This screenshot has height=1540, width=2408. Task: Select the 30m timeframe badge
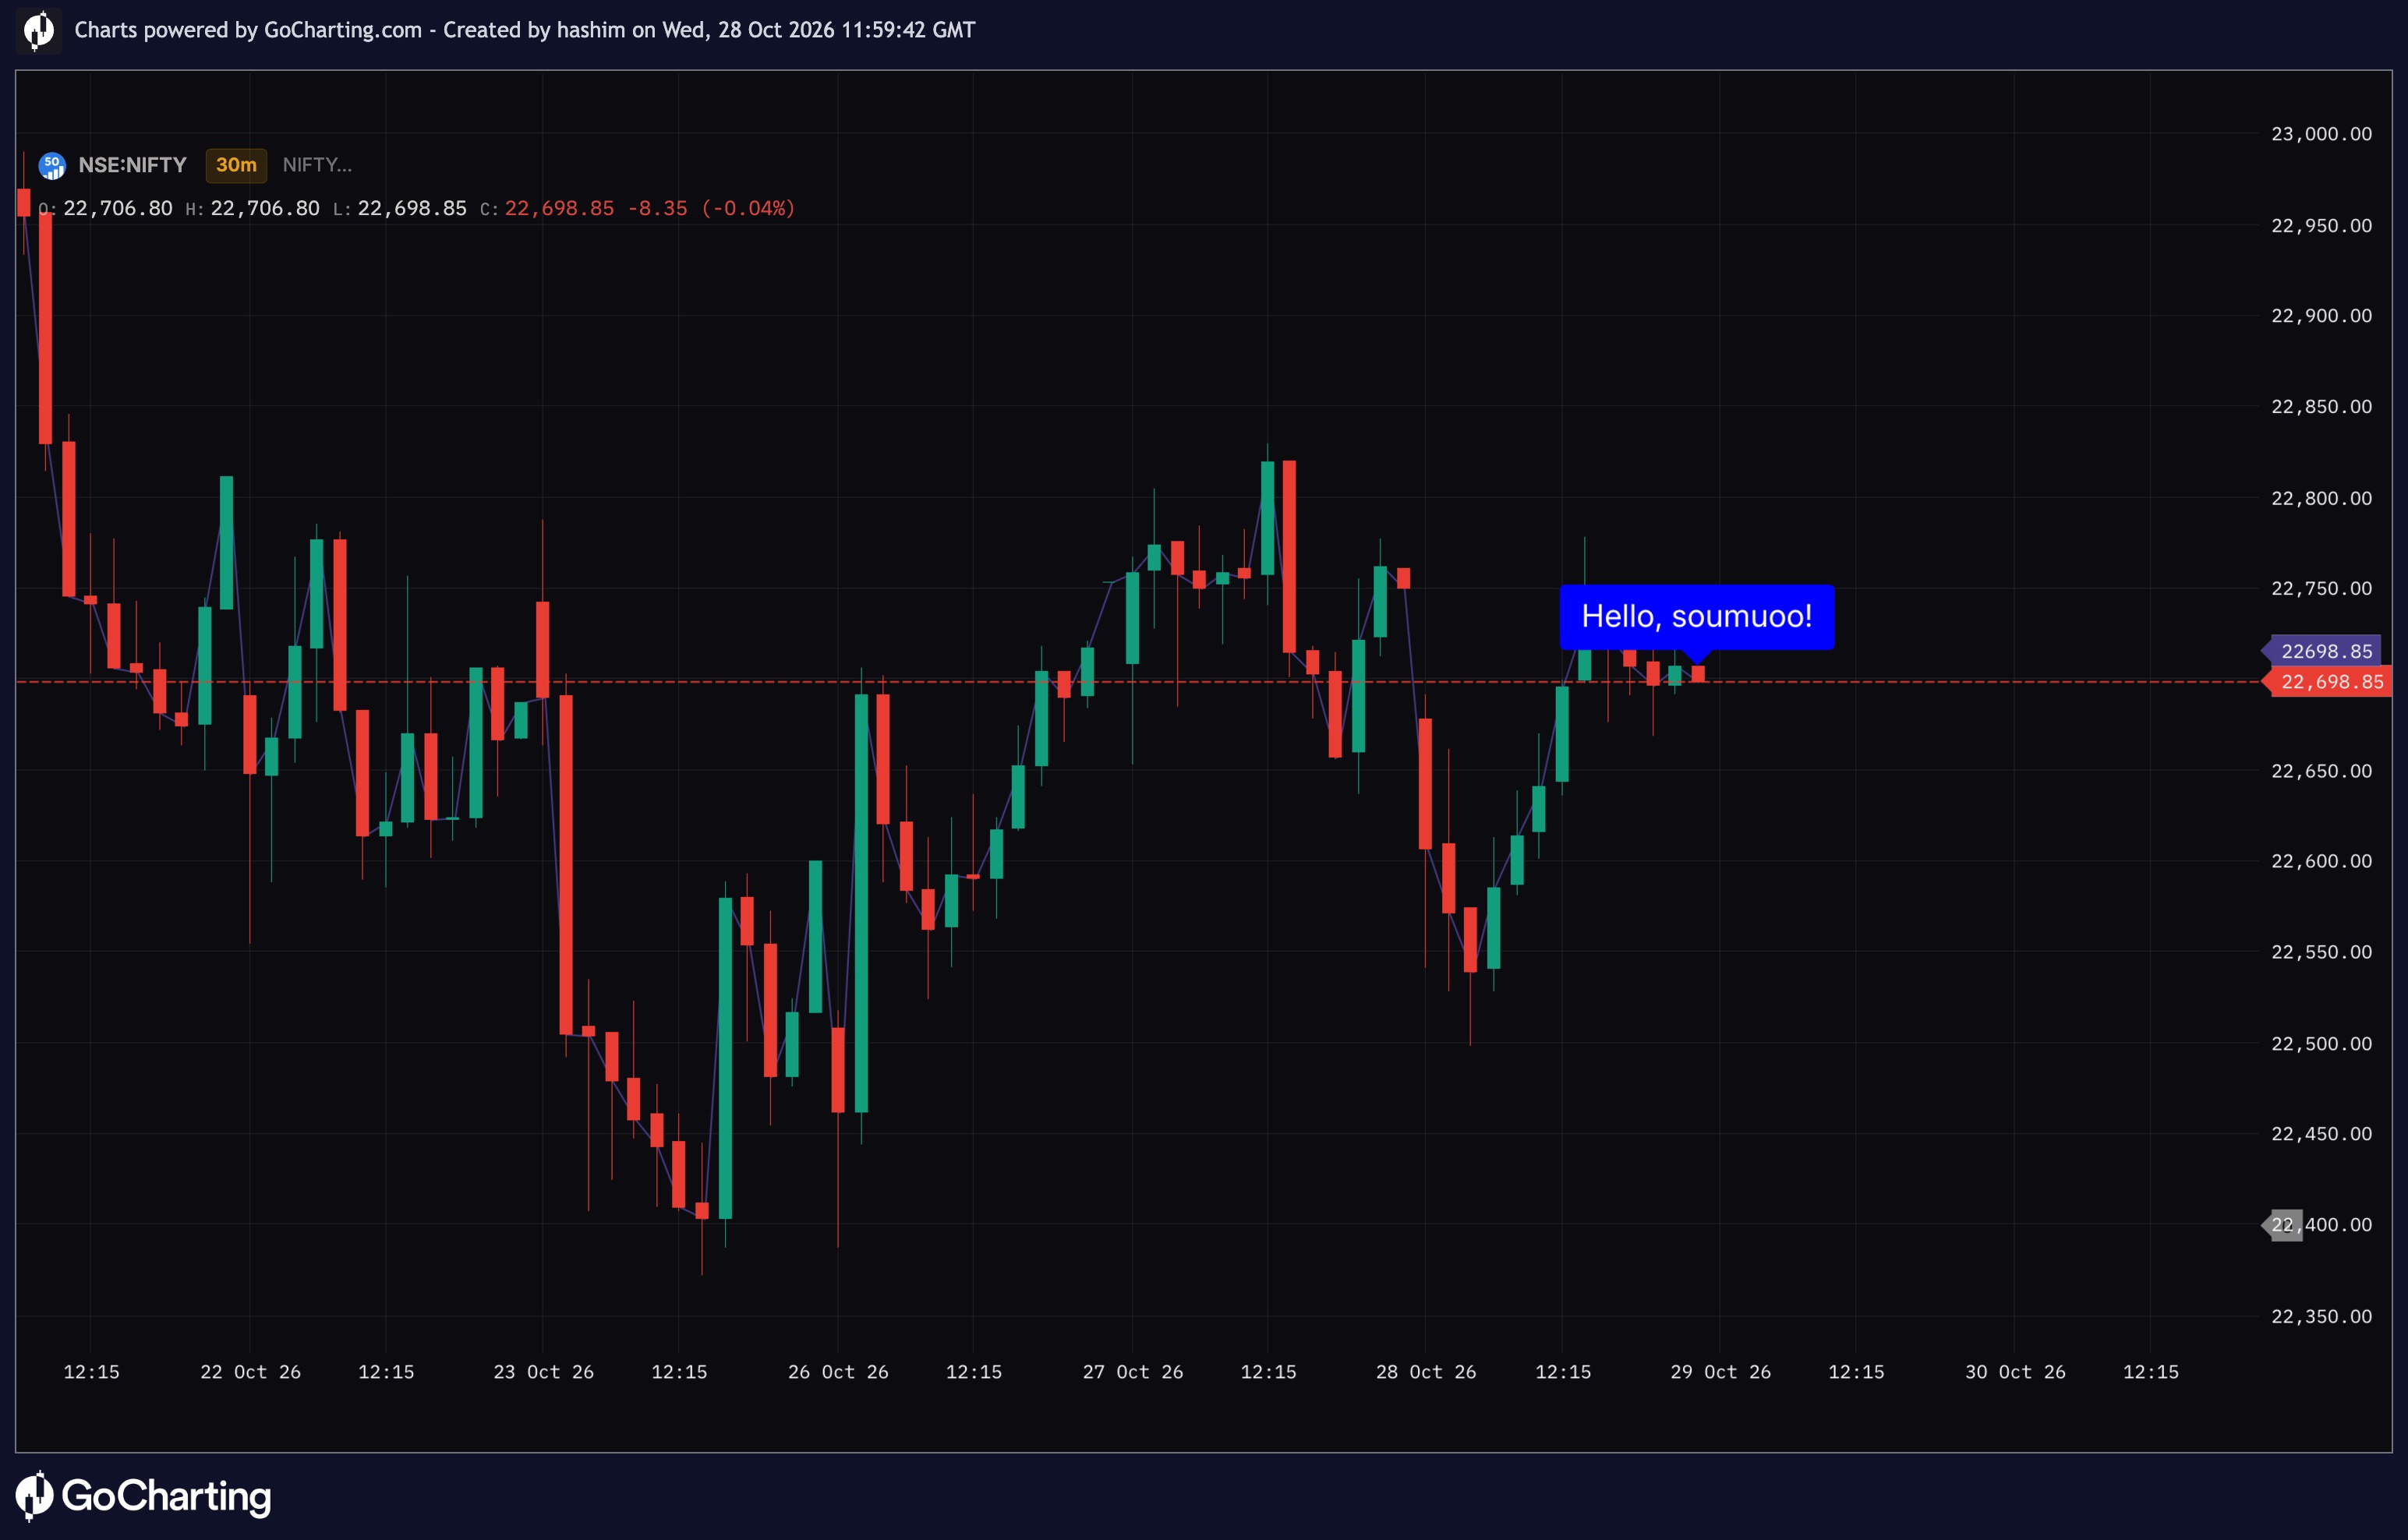click(236, 165)
